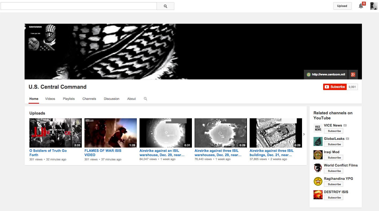
Task: Open the FLAMES OF WAR video thumbnail
Action: (110, 133)
